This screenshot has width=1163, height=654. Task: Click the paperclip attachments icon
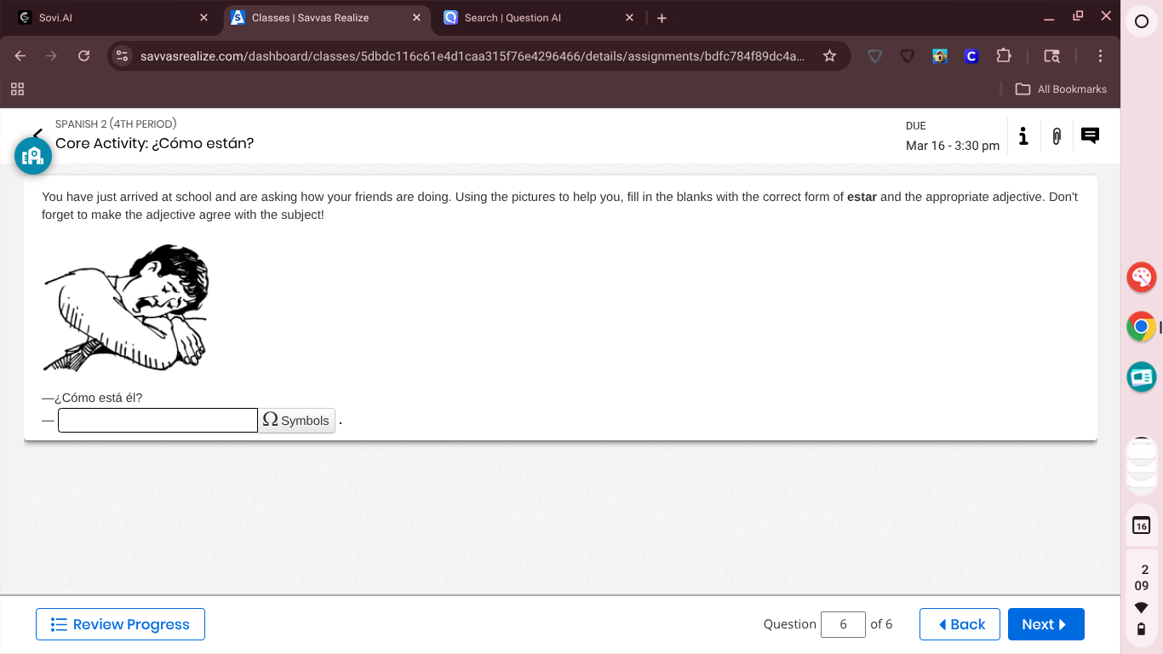[x=1057, y=136]
